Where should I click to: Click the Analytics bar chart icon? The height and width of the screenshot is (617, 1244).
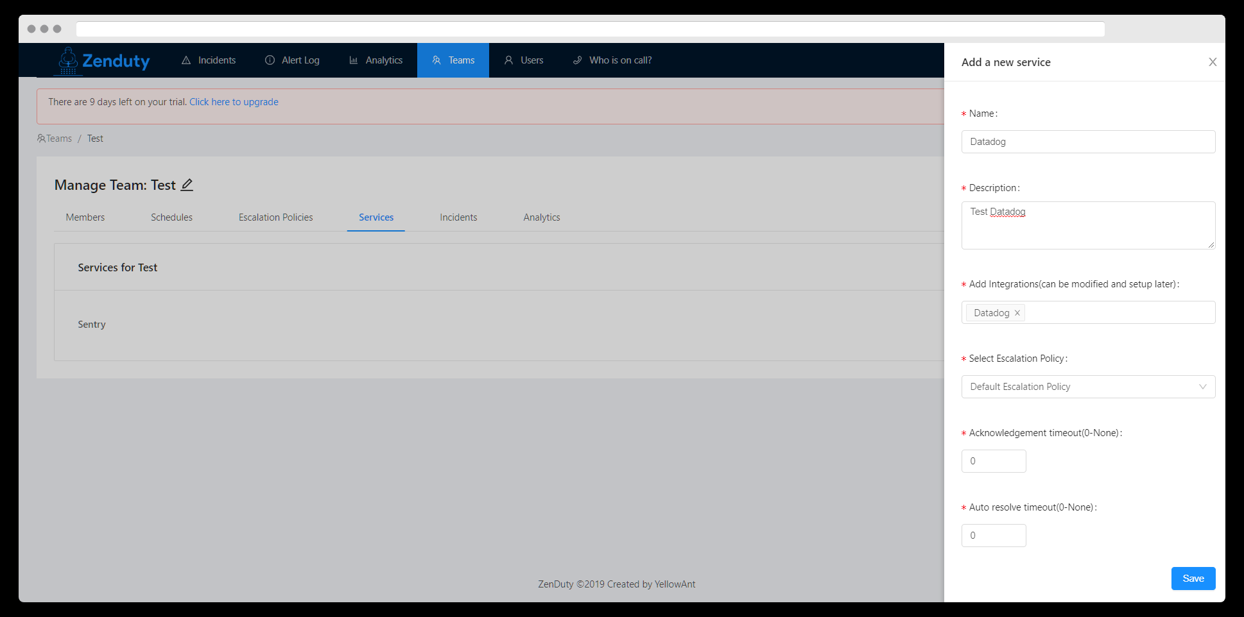[354, 60]
